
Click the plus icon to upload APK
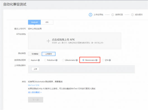(x=48, y=41)
